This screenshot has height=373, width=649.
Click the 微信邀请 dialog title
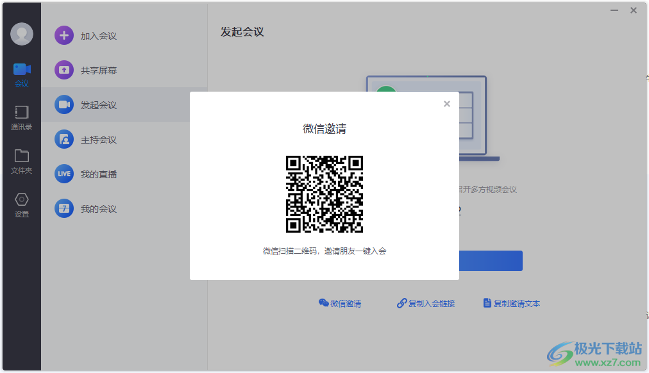pos(324,129)
